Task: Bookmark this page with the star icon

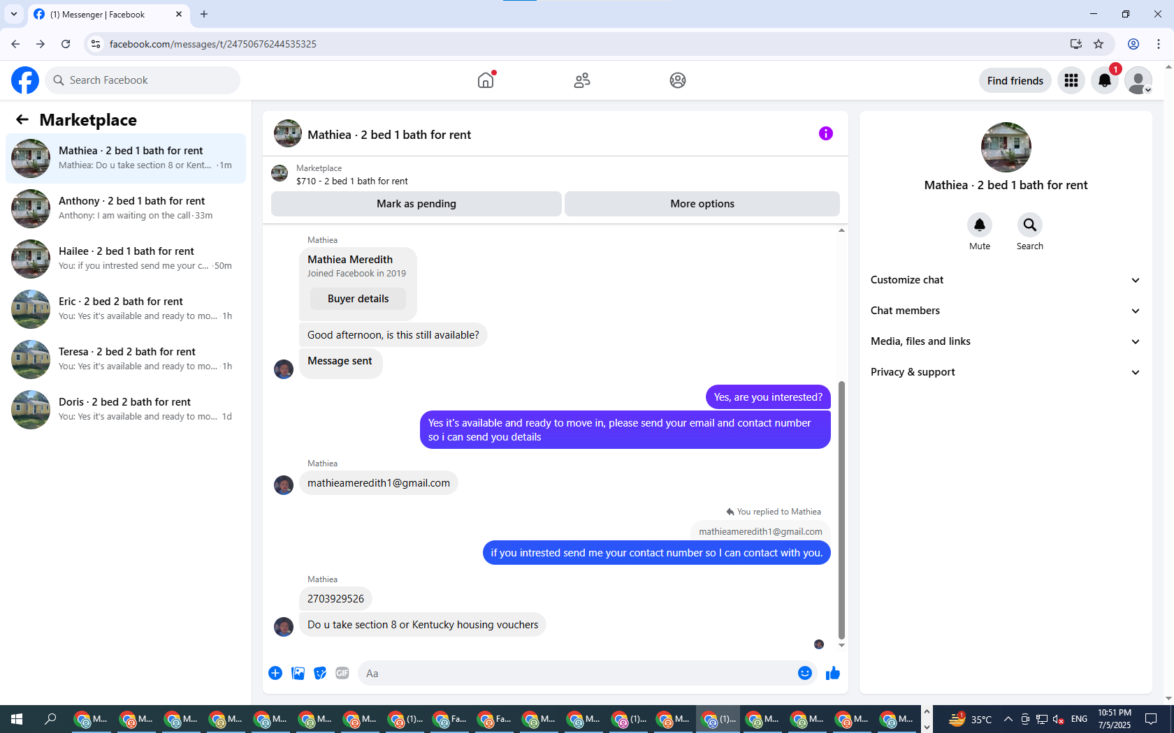Action: pyautogui.click(x=1099, y=44)
